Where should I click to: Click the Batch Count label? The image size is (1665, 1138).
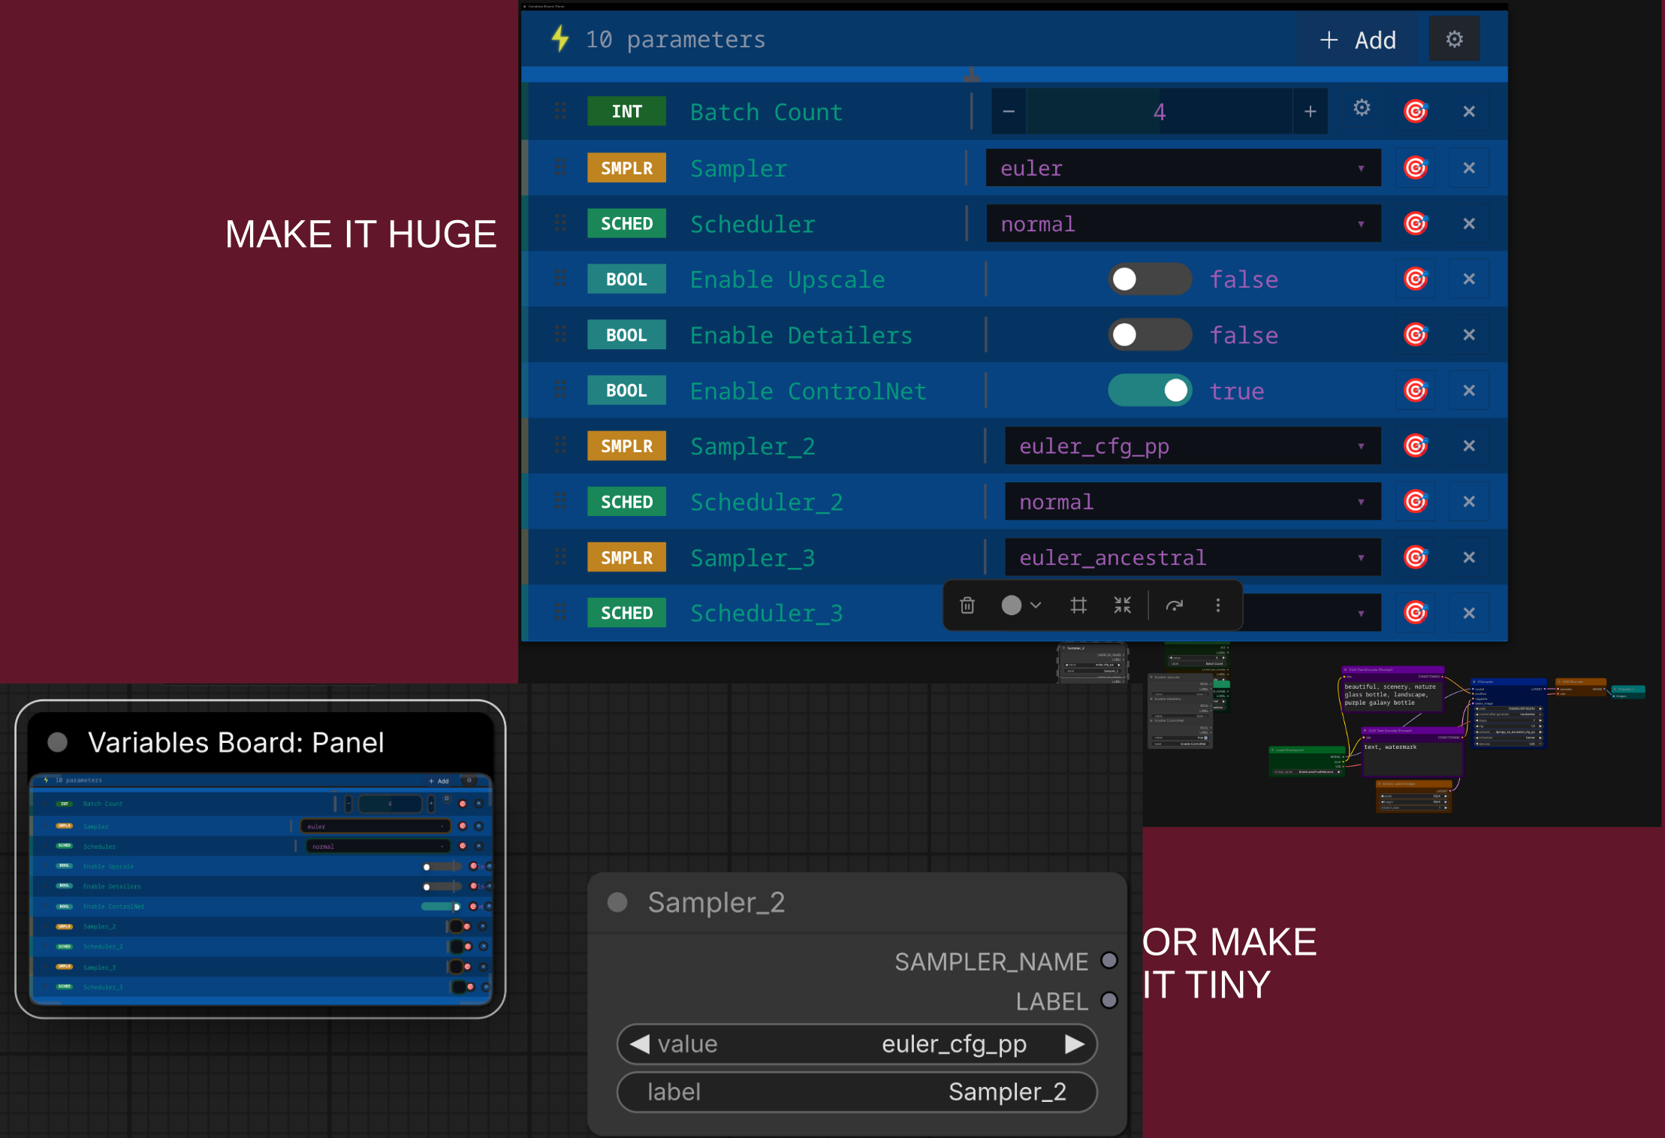click(766, 112)
